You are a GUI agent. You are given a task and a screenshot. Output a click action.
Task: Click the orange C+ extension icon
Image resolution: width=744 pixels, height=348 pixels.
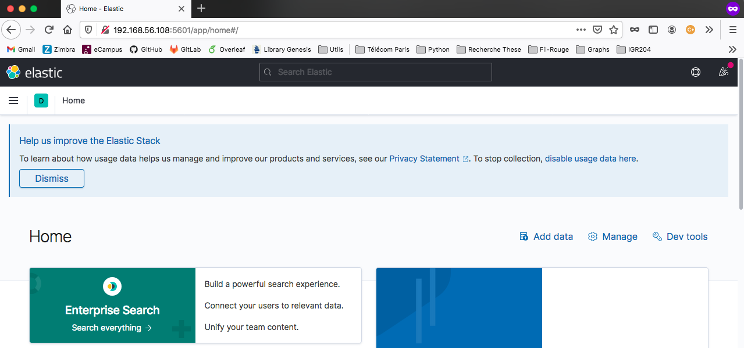click(690, 30)
